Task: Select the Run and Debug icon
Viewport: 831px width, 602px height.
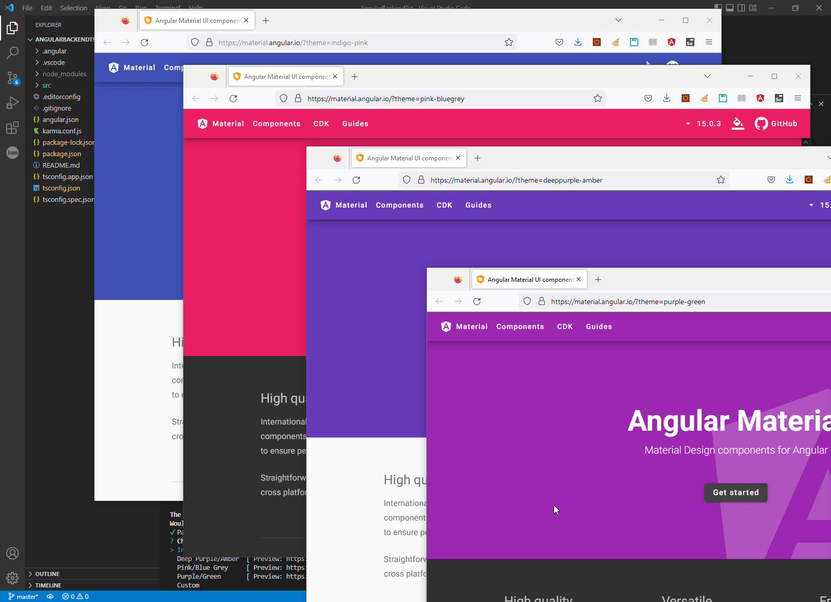Action: click(12, 103)
